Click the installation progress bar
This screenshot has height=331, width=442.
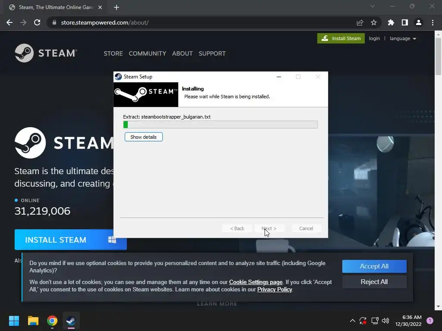click(x=221, y=125)
